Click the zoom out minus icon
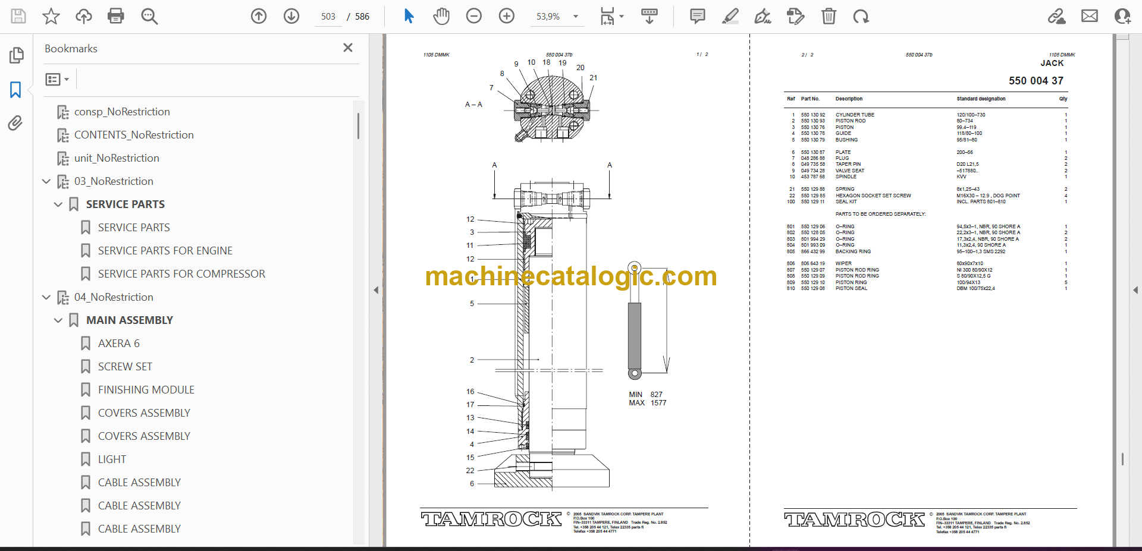This screenshot has width=1142, height=551. [x=473, y=16]
